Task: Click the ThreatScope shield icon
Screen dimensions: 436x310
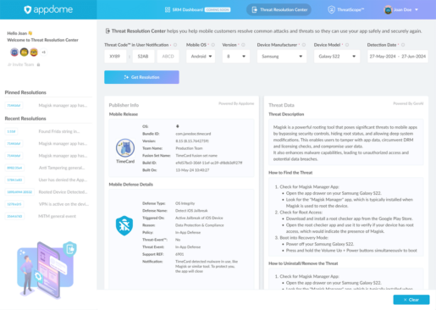Action: (x=331, y=9)
